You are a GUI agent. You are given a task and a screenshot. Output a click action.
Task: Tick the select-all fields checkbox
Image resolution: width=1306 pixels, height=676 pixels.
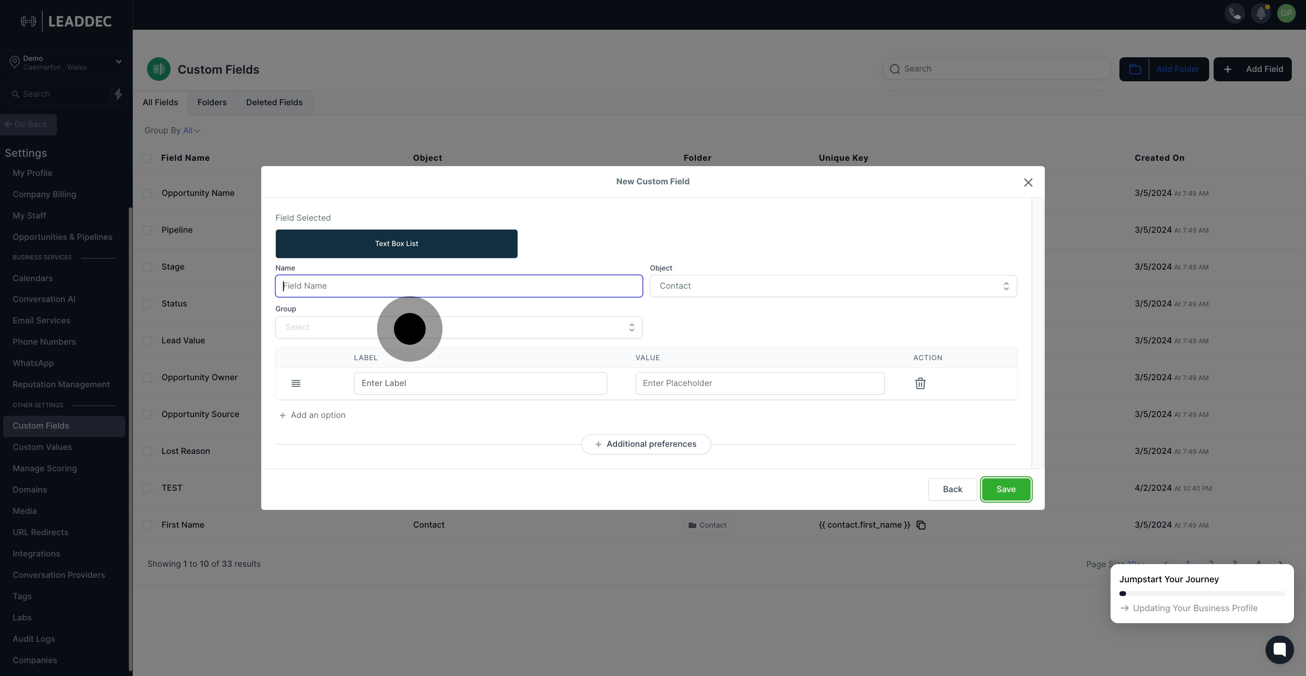(147, 158)
